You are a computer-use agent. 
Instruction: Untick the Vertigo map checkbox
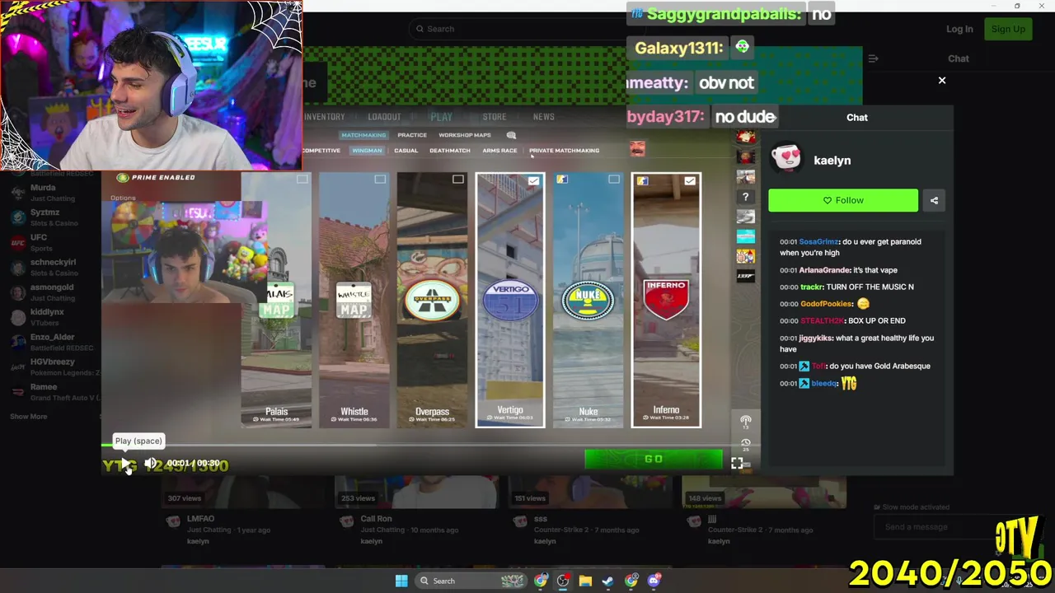point(533,180)
